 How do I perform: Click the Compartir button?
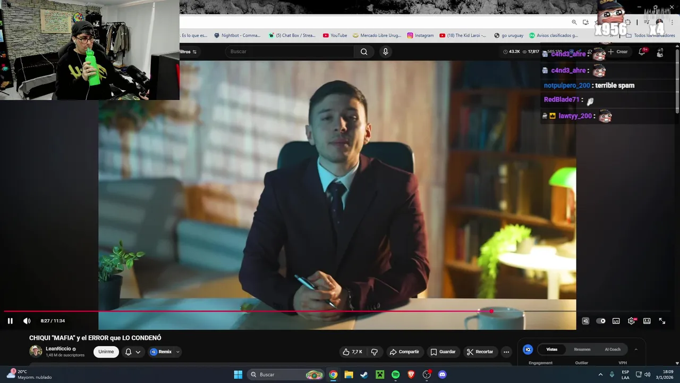(x=404, y=352)
